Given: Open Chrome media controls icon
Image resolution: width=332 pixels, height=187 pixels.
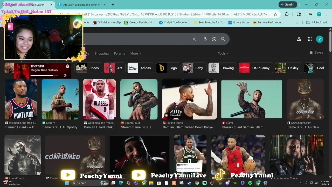Looking at the screenshot, I should tap(311, 14).
